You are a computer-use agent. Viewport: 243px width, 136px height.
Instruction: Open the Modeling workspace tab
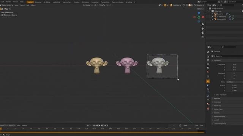[x=38, y=2]
